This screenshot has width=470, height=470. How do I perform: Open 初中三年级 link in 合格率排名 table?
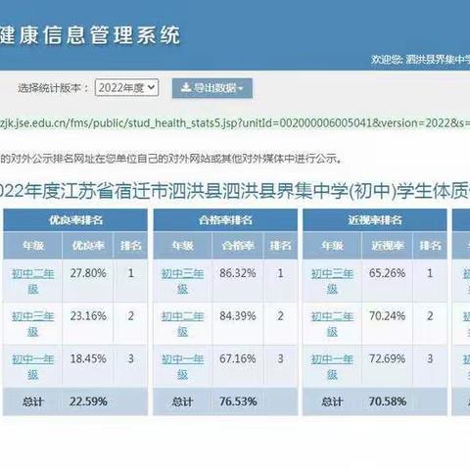182,281
